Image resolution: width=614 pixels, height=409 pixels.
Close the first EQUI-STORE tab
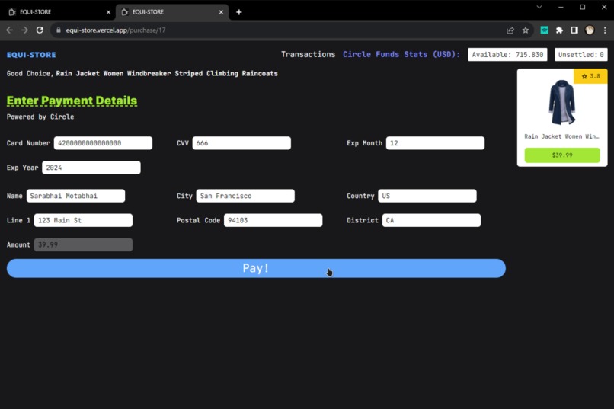tap(108, 12)
